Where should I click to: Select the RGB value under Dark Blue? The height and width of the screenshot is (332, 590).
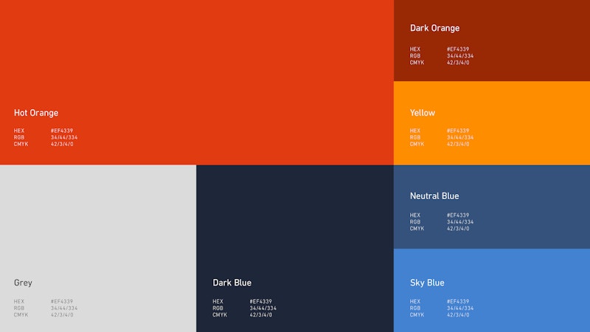click(263, 308)
